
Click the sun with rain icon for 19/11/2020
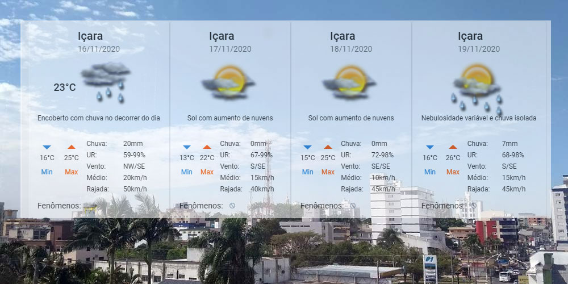click(477, 87)
